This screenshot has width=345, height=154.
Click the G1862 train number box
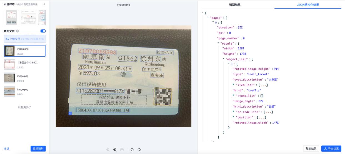coord(128,59)
